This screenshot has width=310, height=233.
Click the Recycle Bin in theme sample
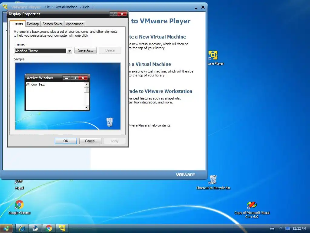click(110, 122)
